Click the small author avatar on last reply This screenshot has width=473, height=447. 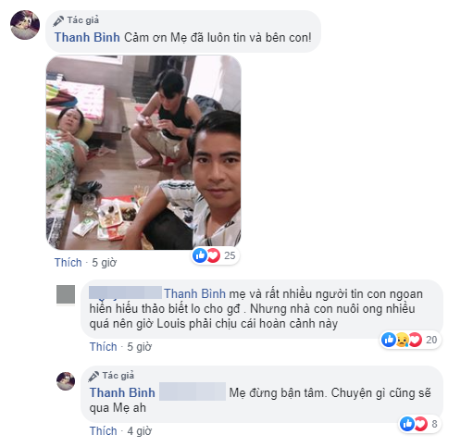coord(66,381)
